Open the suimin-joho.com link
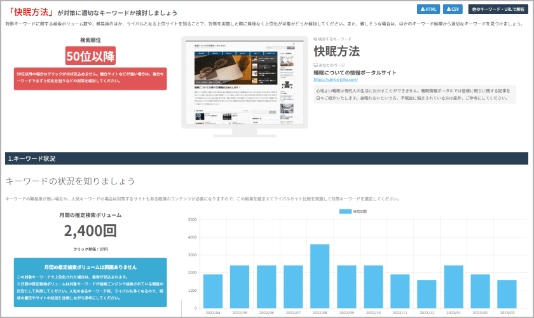The image size is (534, 318). click(x=336, y=79)
